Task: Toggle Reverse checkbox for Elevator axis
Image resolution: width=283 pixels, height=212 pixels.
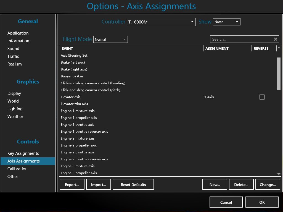Action: [262, 97]
